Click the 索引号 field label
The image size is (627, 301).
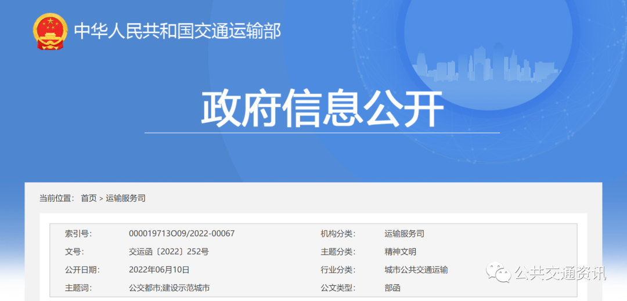pos(78,234)
